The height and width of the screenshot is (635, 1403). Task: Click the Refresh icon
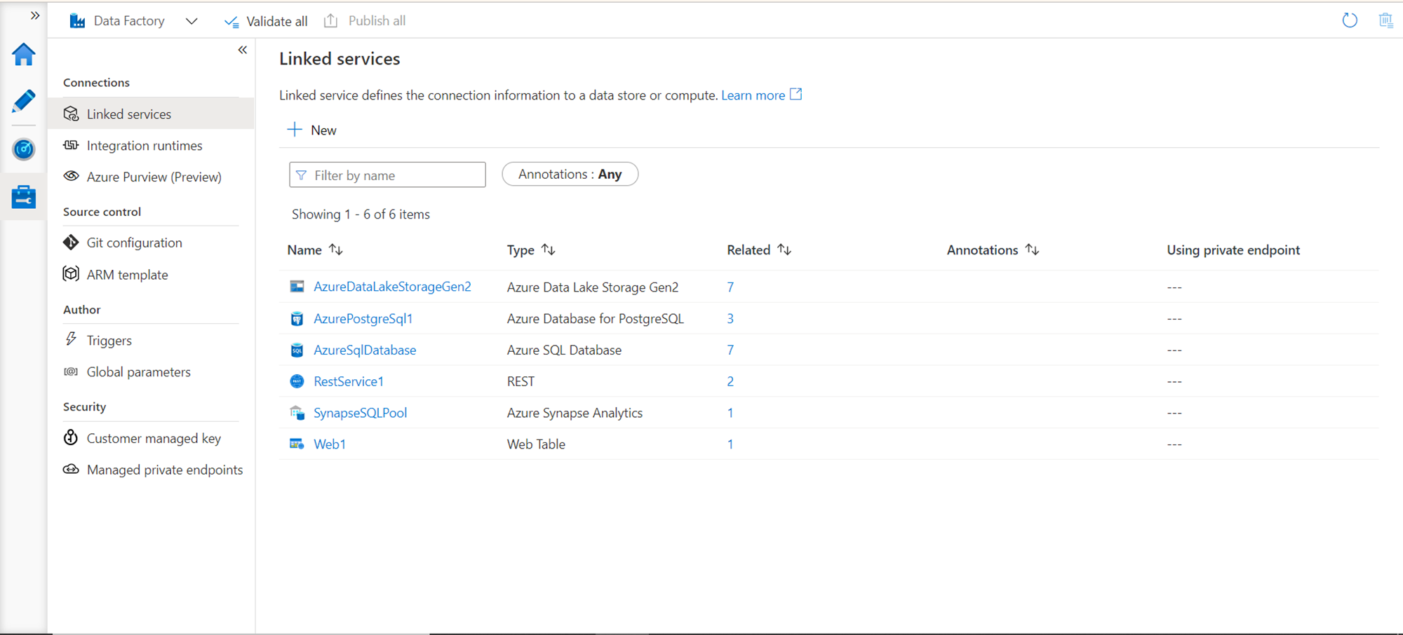[x=1349, y=20]
